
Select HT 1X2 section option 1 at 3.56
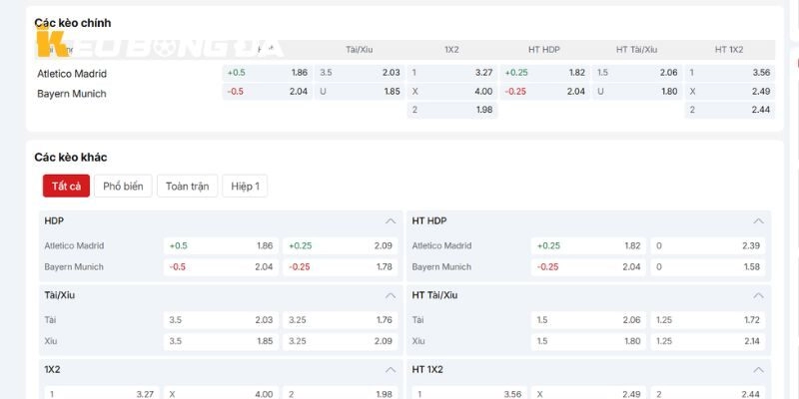coord(469,393)
